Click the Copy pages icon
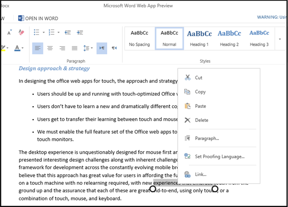Viewport: 288px width, 207px height. pyautogui.click(x=187, y=92)
